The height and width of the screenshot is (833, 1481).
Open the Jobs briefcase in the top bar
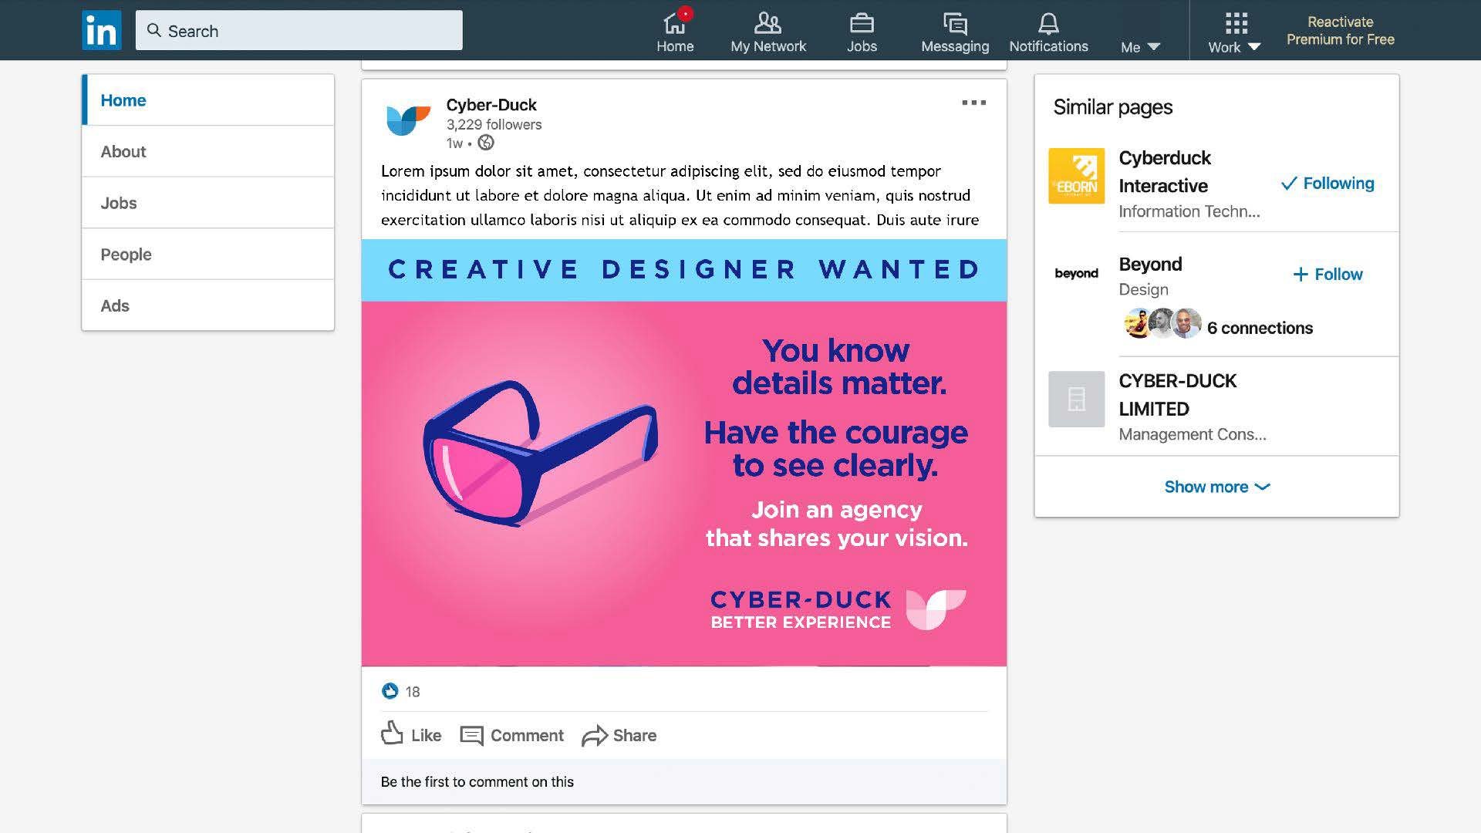point(862,32)
